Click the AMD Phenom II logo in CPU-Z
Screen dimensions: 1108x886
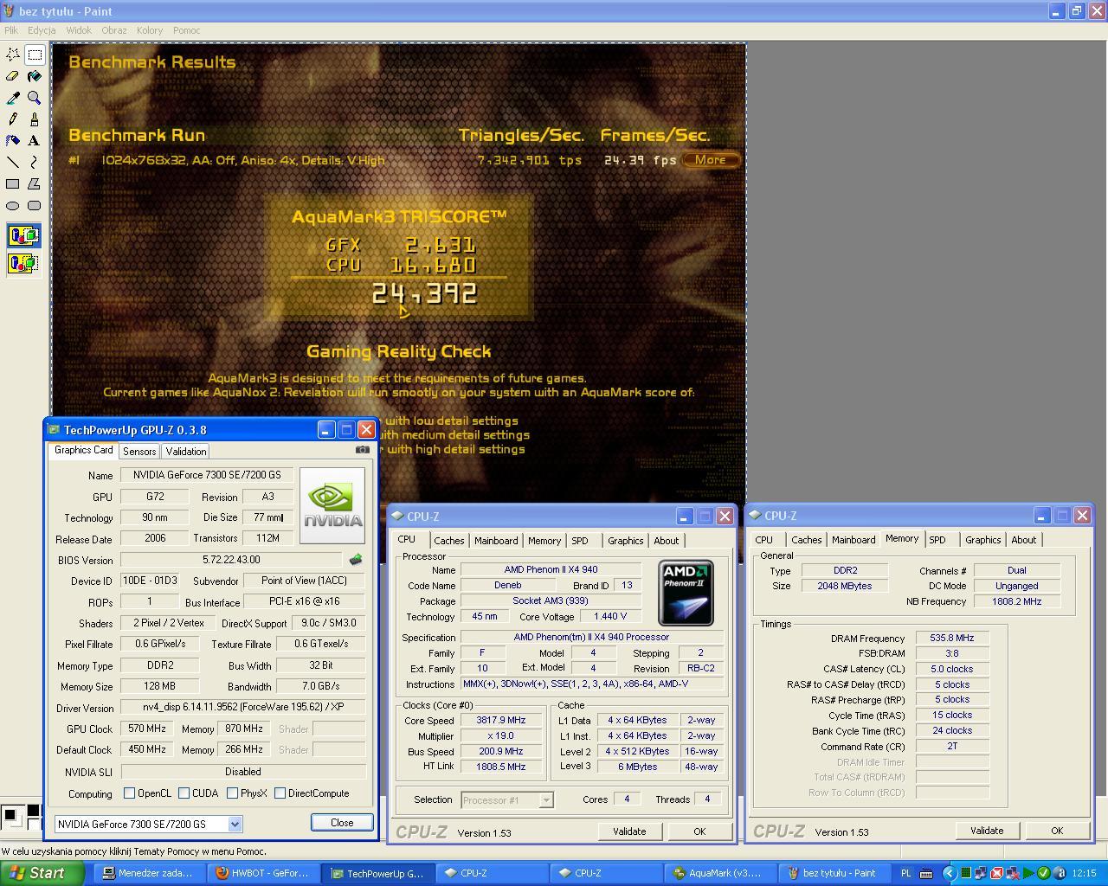click(x=686, y=593)
